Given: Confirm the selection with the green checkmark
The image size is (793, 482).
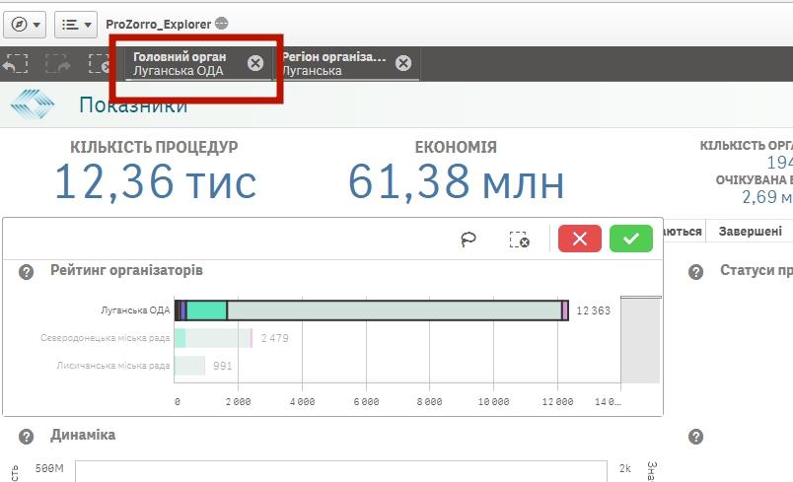Looking at the screenshot, I should pos(631,239).
